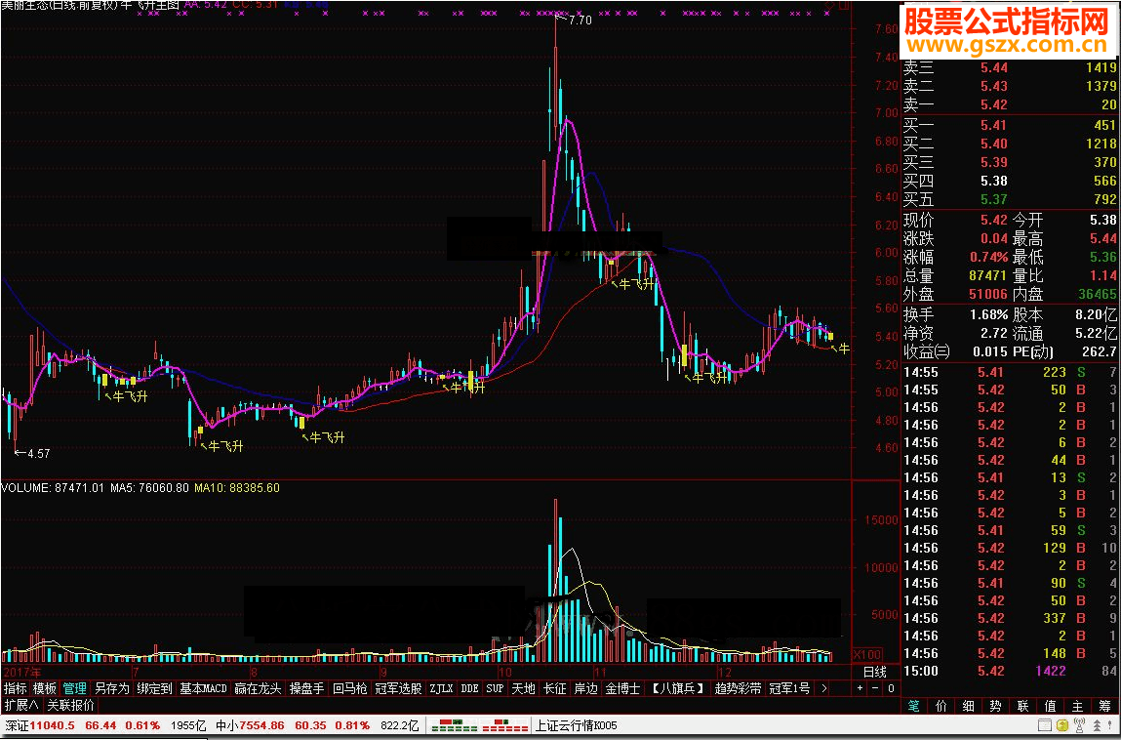Click the 卖三 price 5.44
Image resolution: width=1121 pixels, height=740 pixels.
click(x=994, y=67)
